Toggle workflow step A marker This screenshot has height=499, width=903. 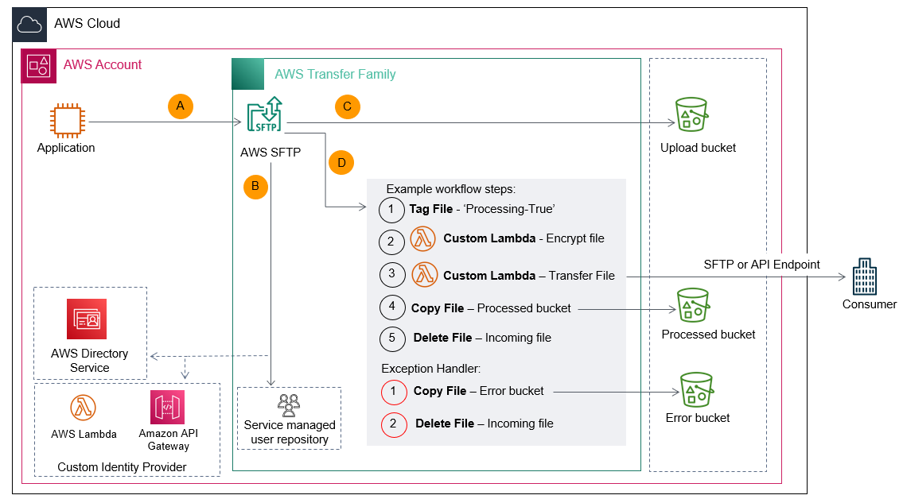click(181, 106)
